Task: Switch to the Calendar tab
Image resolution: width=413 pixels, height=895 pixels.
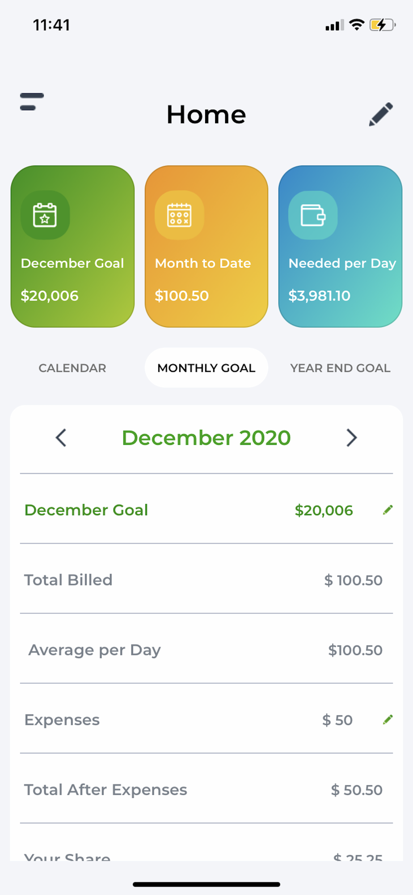Action: tap(72, 368)
